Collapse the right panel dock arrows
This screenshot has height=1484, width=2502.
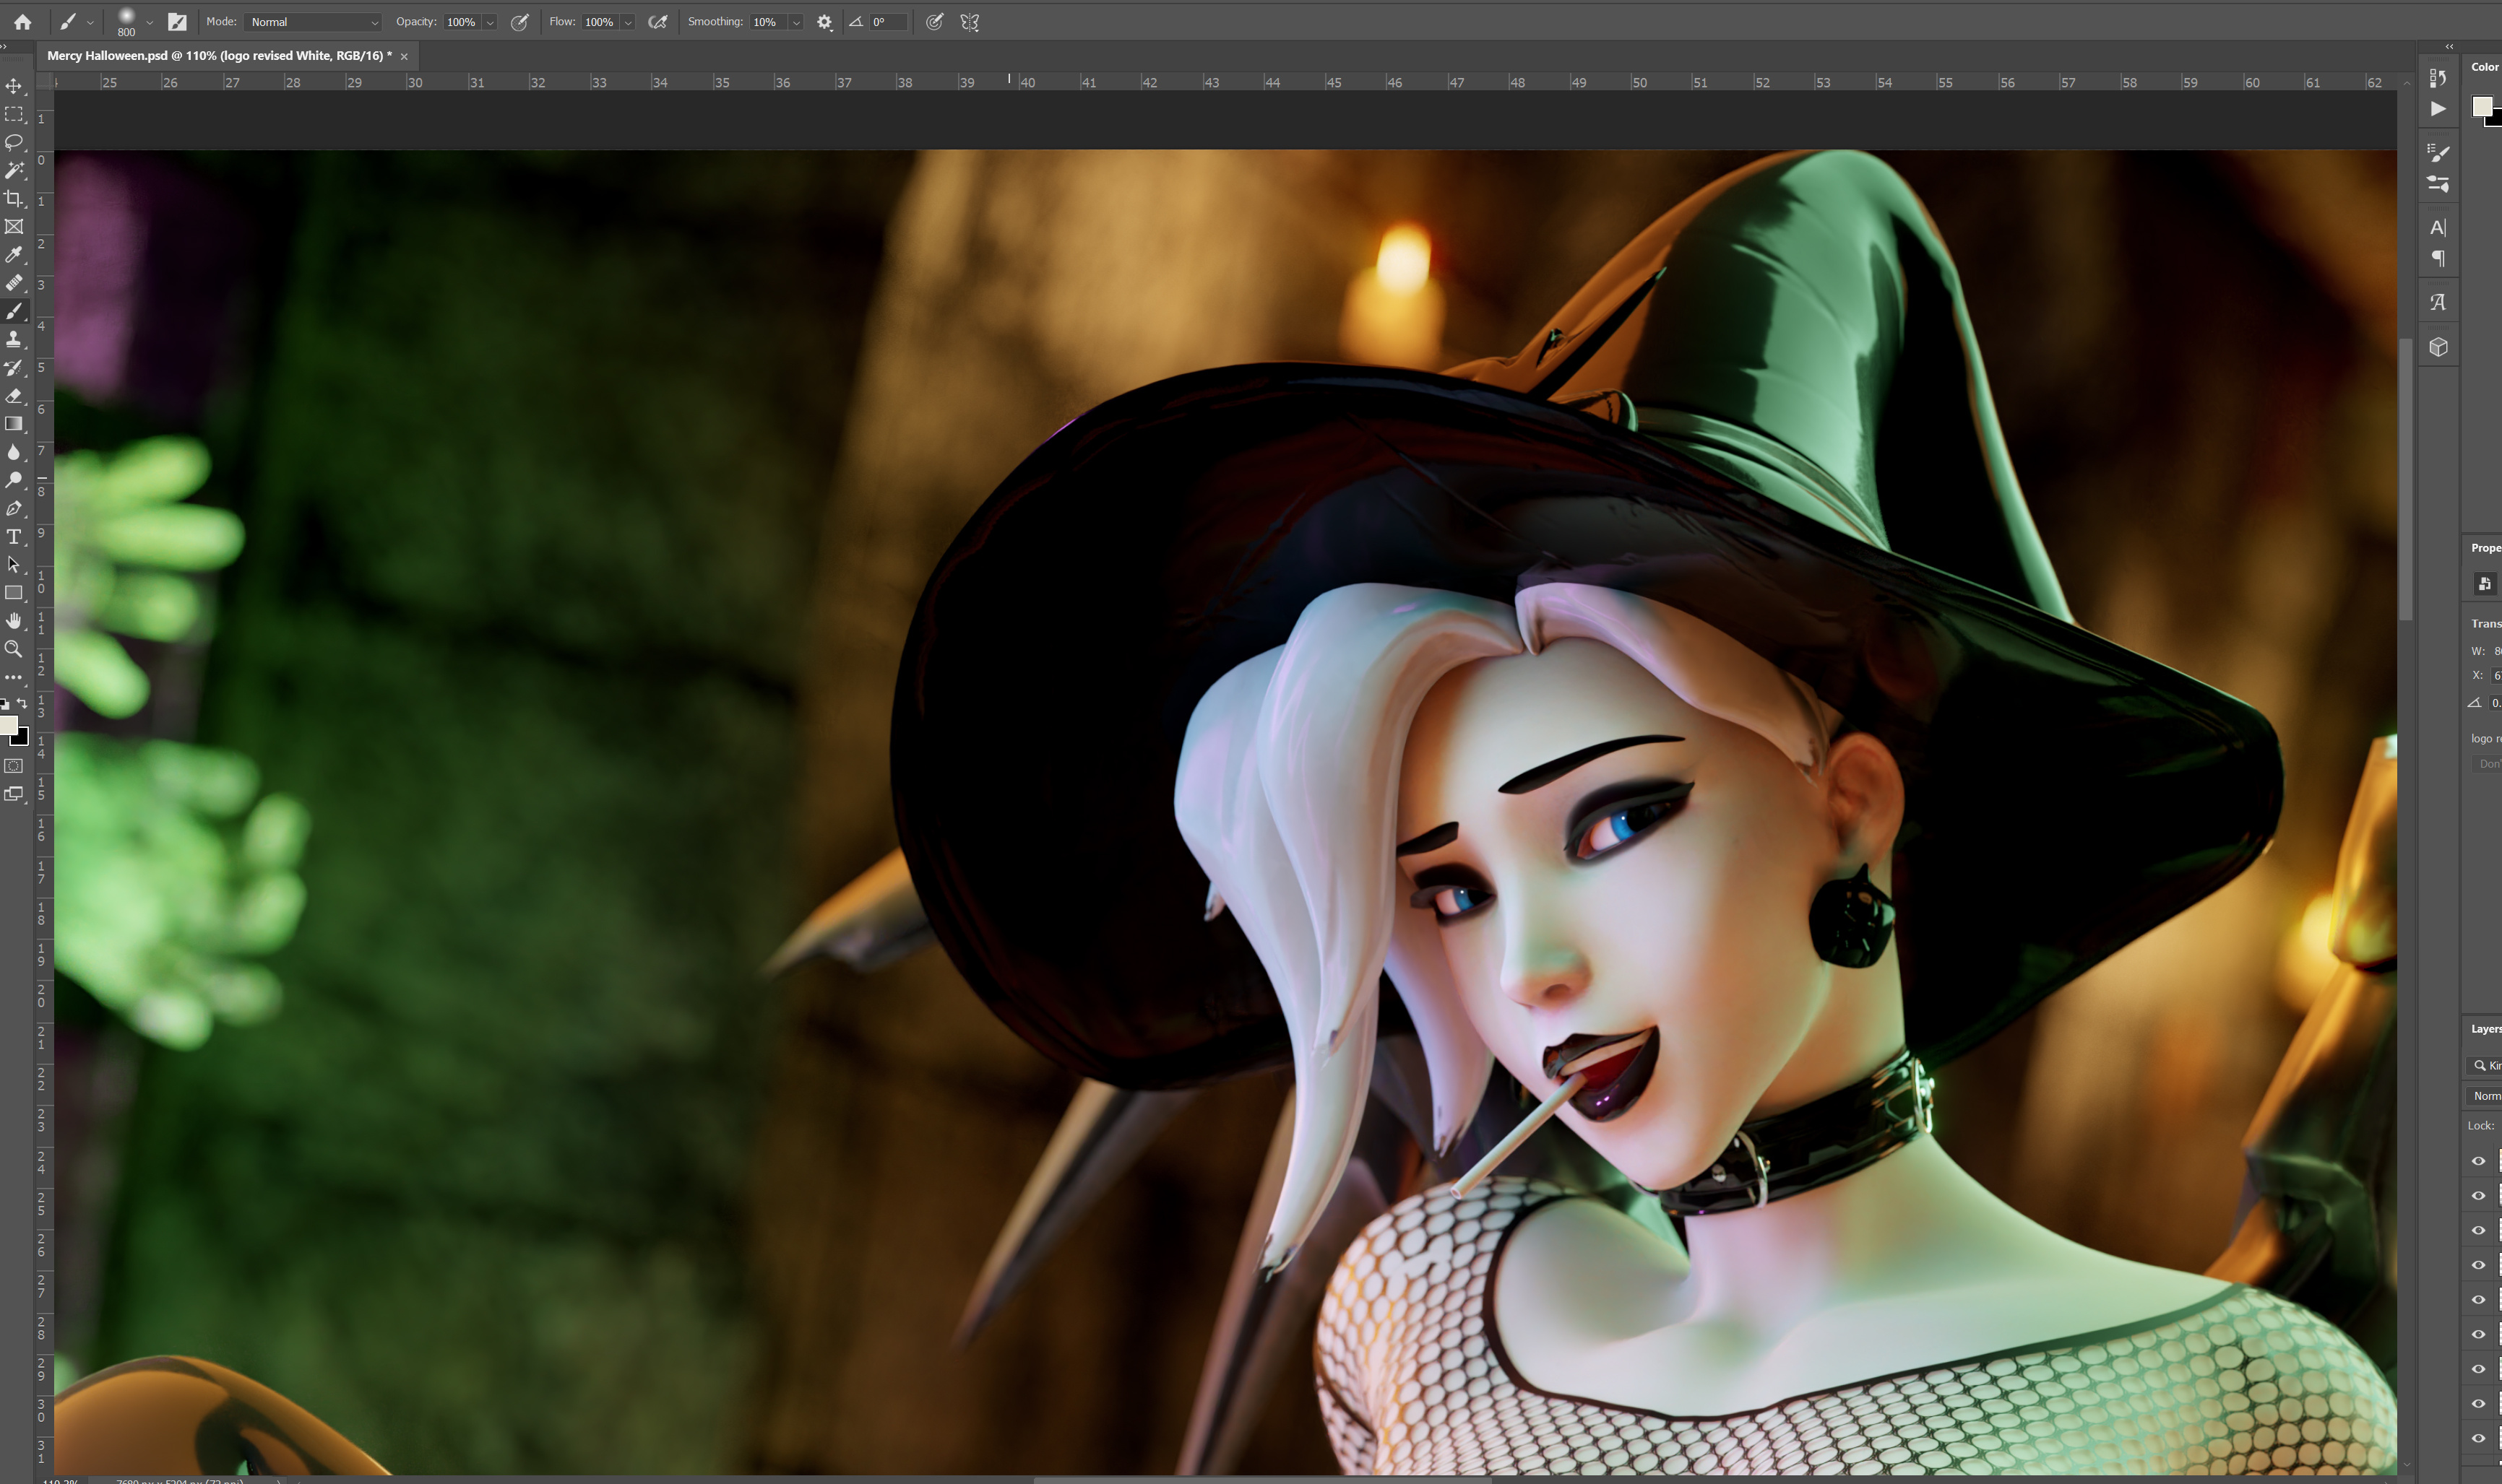[x=2449, y=46]
